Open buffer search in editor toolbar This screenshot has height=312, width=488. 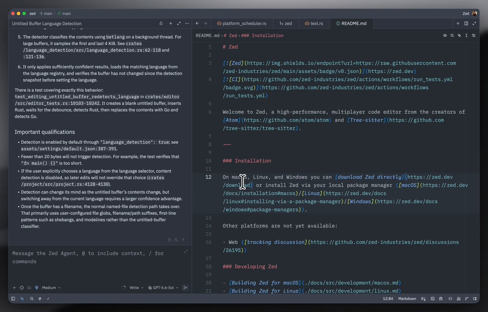pos(452,35)
